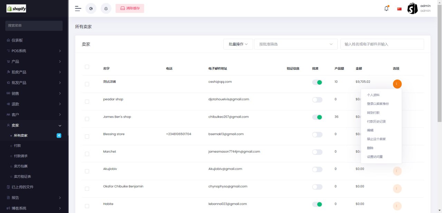Click the admin profile avatar
442x213 pixels.
point(413,9)
